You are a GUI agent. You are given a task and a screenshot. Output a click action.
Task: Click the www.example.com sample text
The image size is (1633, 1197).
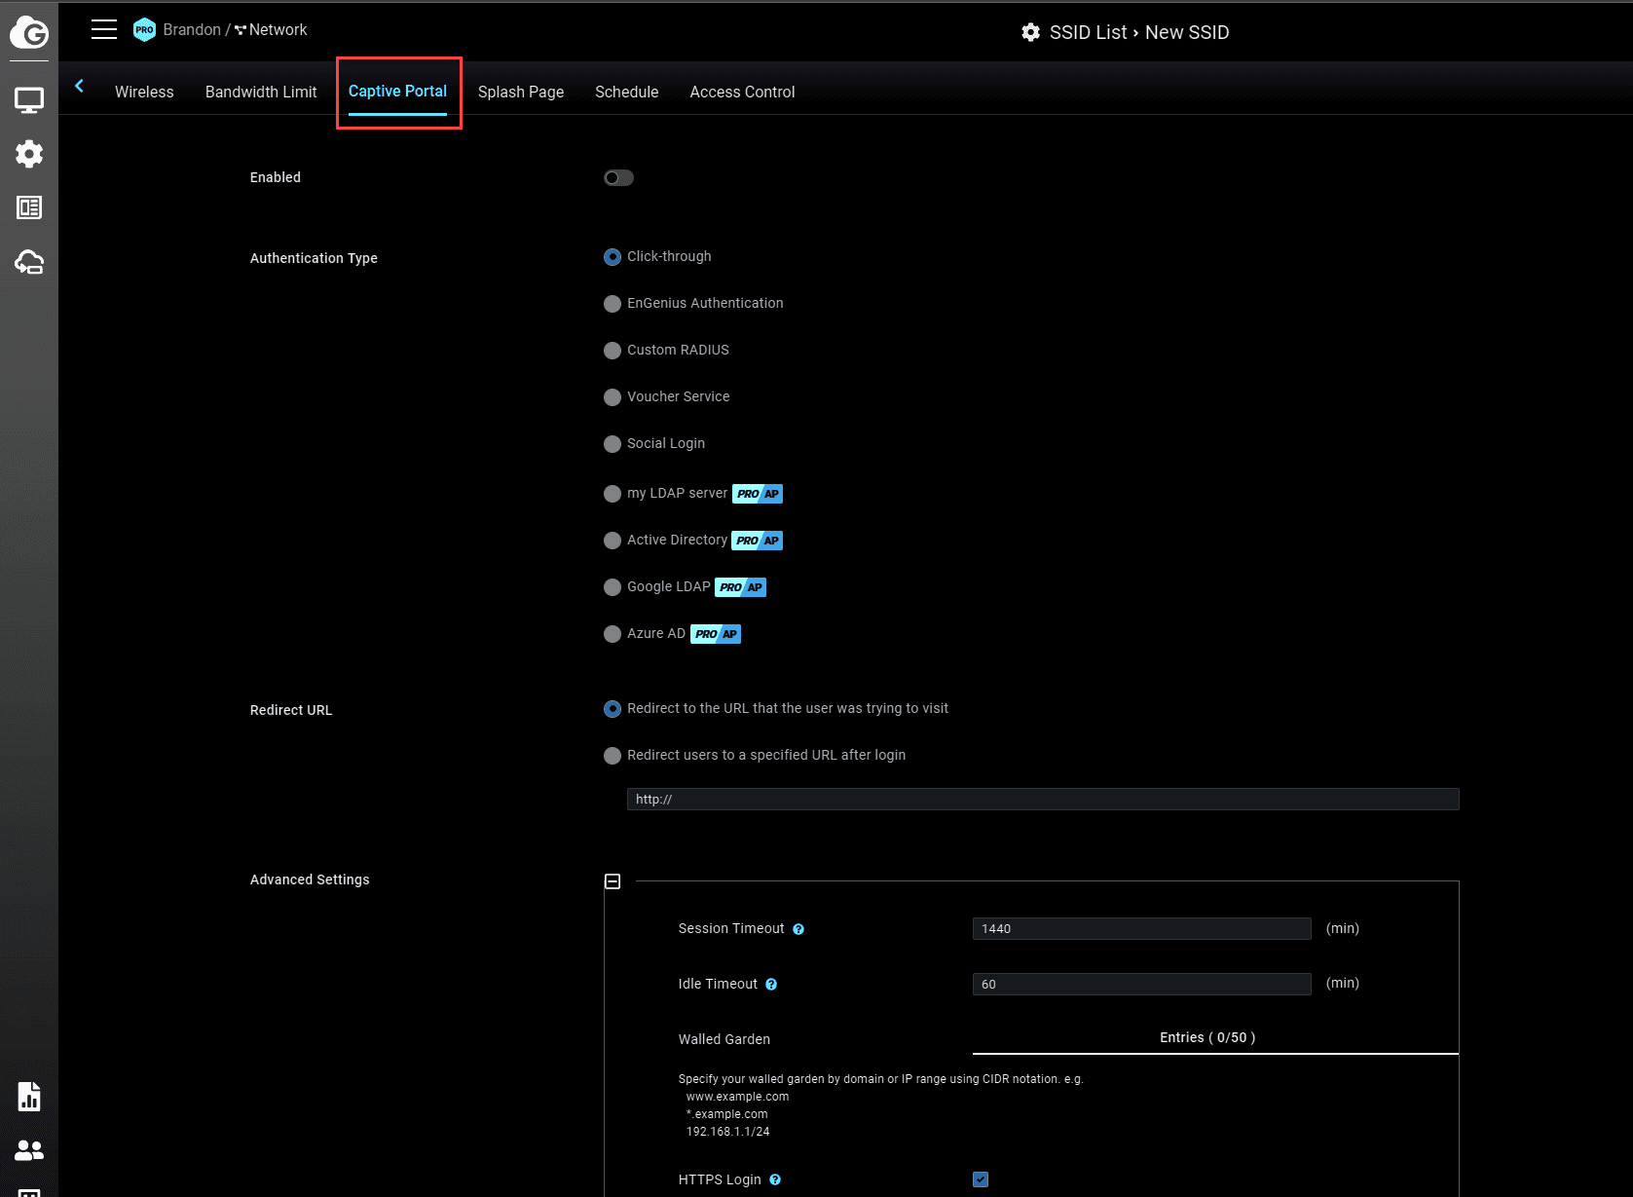737,1097
